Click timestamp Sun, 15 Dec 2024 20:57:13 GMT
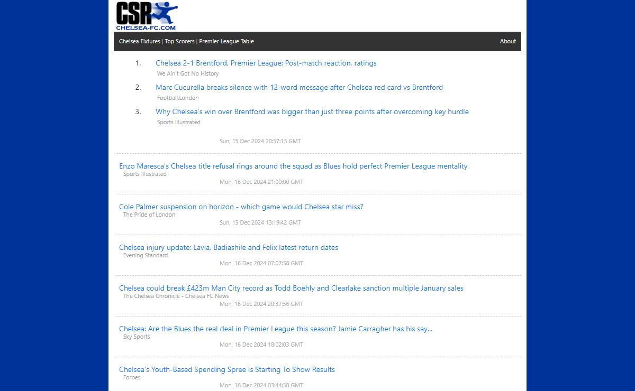635x391 pixels. [x=260, y=142]
